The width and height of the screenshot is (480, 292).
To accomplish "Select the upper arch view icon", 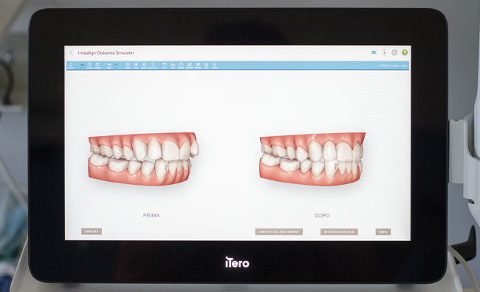I will point(165,65).
